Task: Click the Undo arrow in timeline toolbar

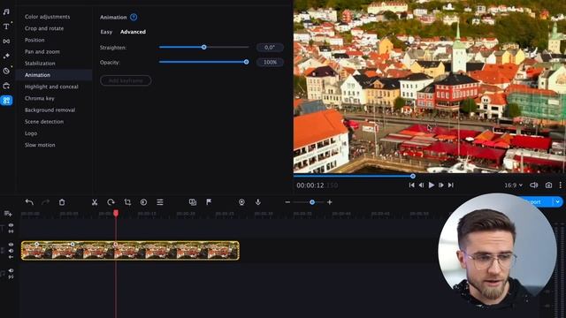Action: pyautogui.click(x=29, y=202)
